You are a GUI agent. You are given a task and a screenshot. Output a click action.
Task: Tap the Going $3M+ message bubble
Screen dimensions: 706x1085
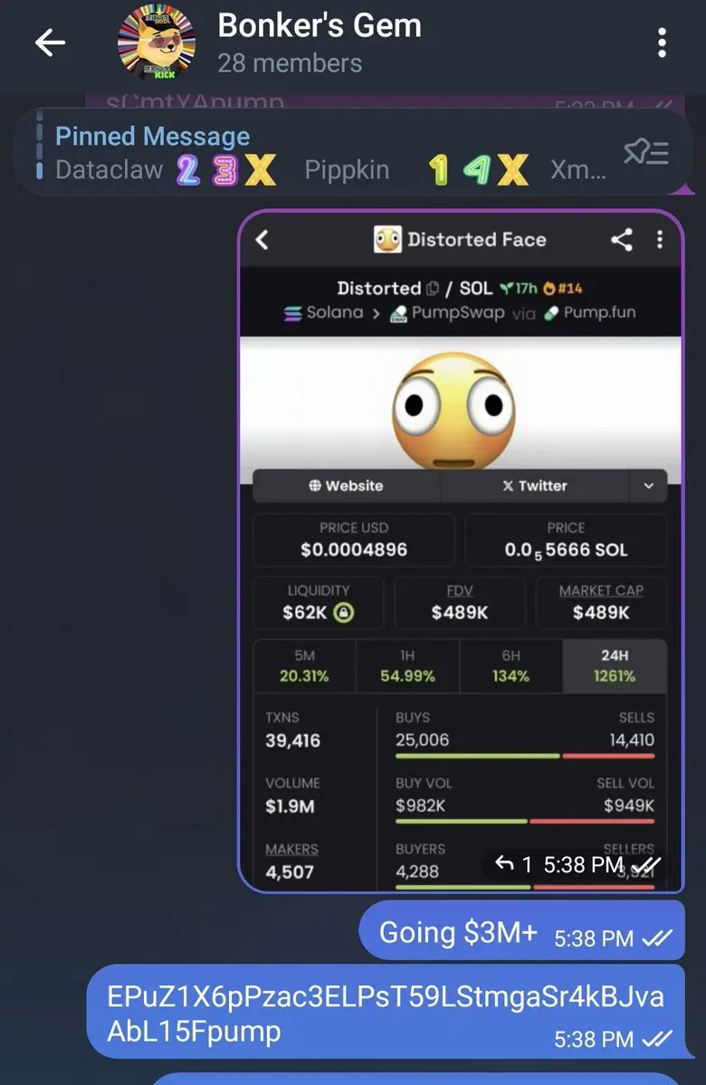click(x=522, y=930)
